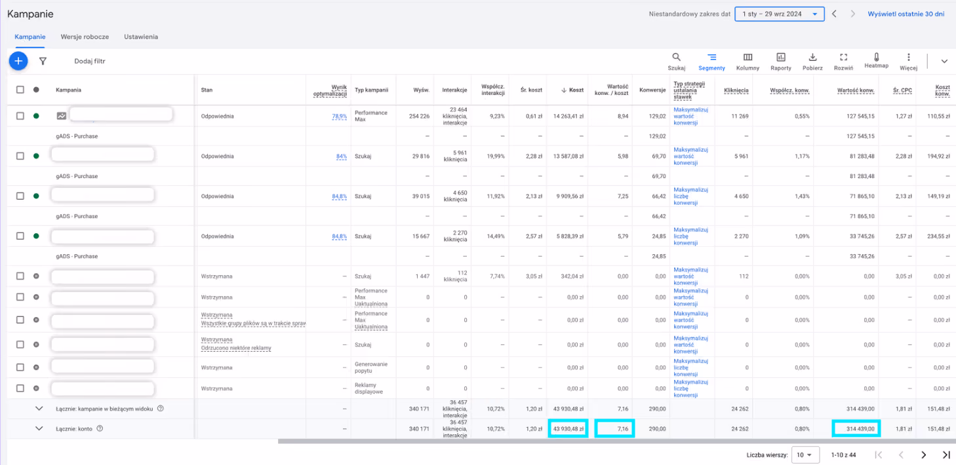Click the Performance Max campaign image icon
The height and width of the screenshot is (465, 956).
tap(62, 116)
